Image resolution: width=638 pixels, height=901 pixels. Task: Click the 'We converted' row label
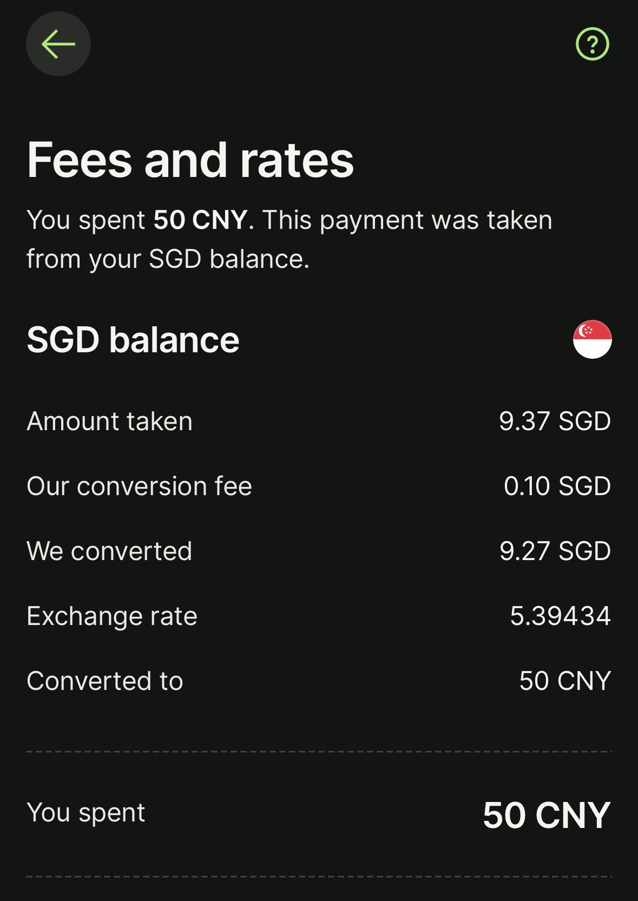[109, 551]
